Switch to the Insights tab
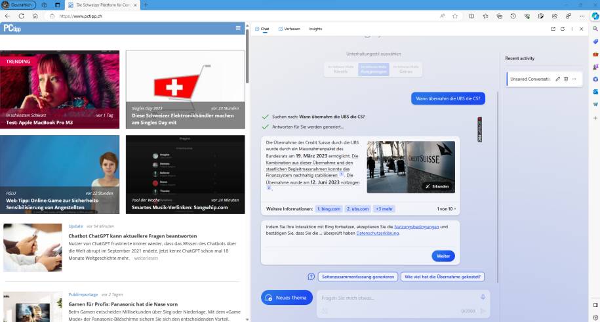The image size is (600, 322). point(315,29)
